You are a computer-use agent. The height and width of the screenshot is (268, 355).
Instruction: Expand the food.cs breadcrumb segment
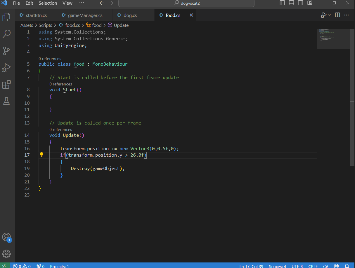coord(70,25)
